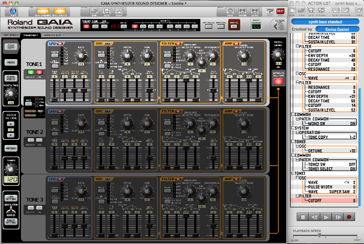Open the MIDI settings icon
The height and width of the screenshot is (244, 364).
(x=230, y=11)
